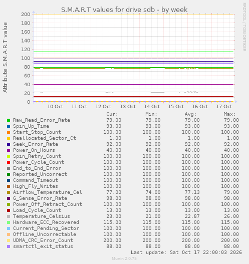Click the orange Start_Stop_Count legend swatch
The image size is (249, 264).
click(9, 132)
